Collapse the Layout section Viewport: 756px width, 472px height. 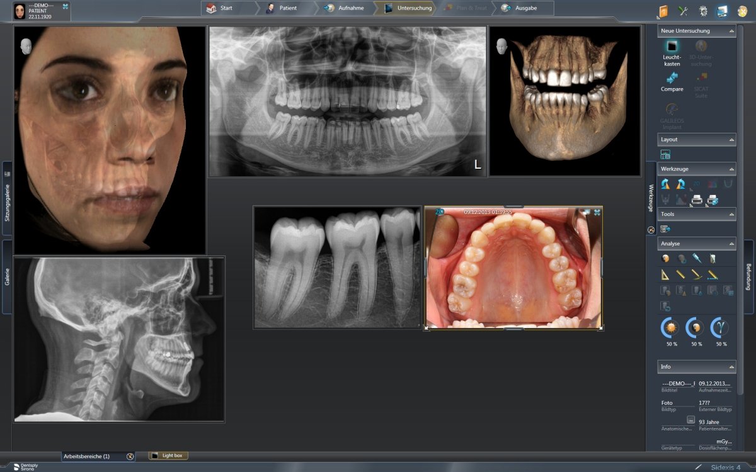731,139
